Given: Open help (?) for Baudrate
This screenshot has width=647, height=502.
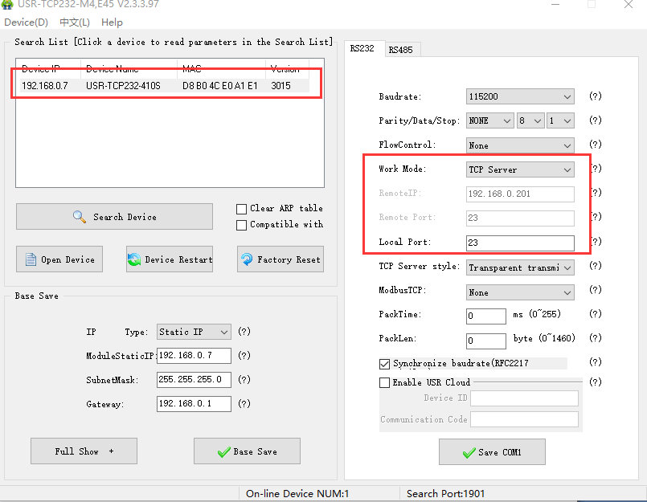Looking at the screenshot, I should pyautogui.click(x=596, y=96).
